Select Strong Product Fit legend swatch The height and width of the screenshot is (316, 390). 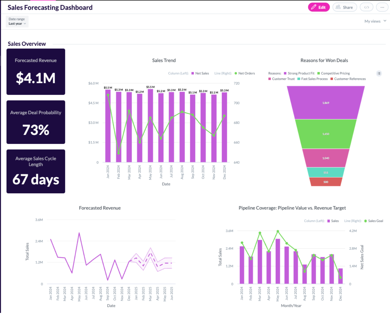click(285, 74)
